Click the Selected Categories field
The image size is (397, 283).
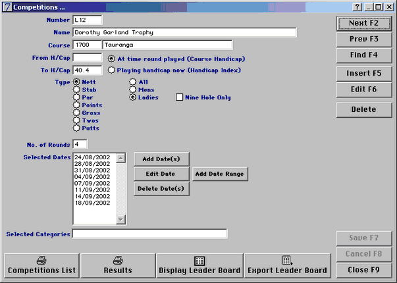(x=150, y=234)
